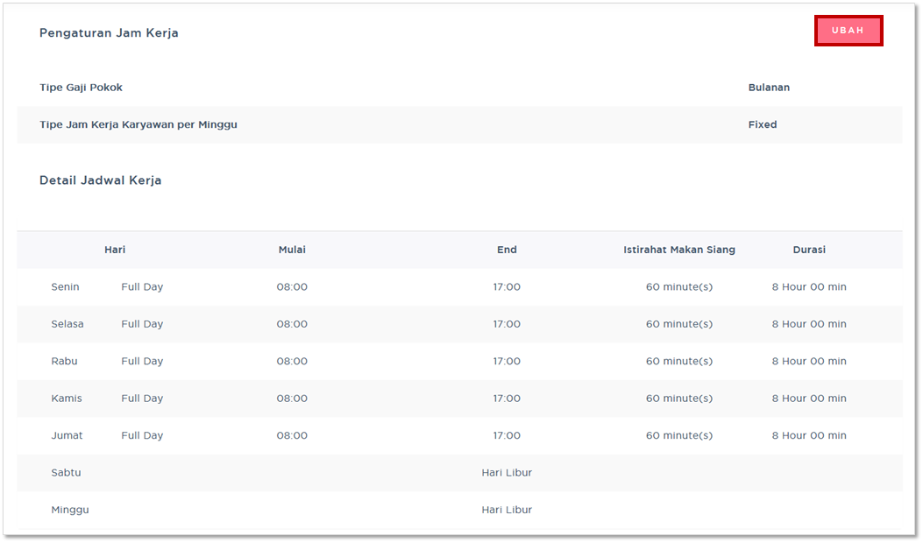Click '8 Hour 00 min' for Jumat
Screen dimensions: 923x543
pyautogui.click(x=809, y=435)
